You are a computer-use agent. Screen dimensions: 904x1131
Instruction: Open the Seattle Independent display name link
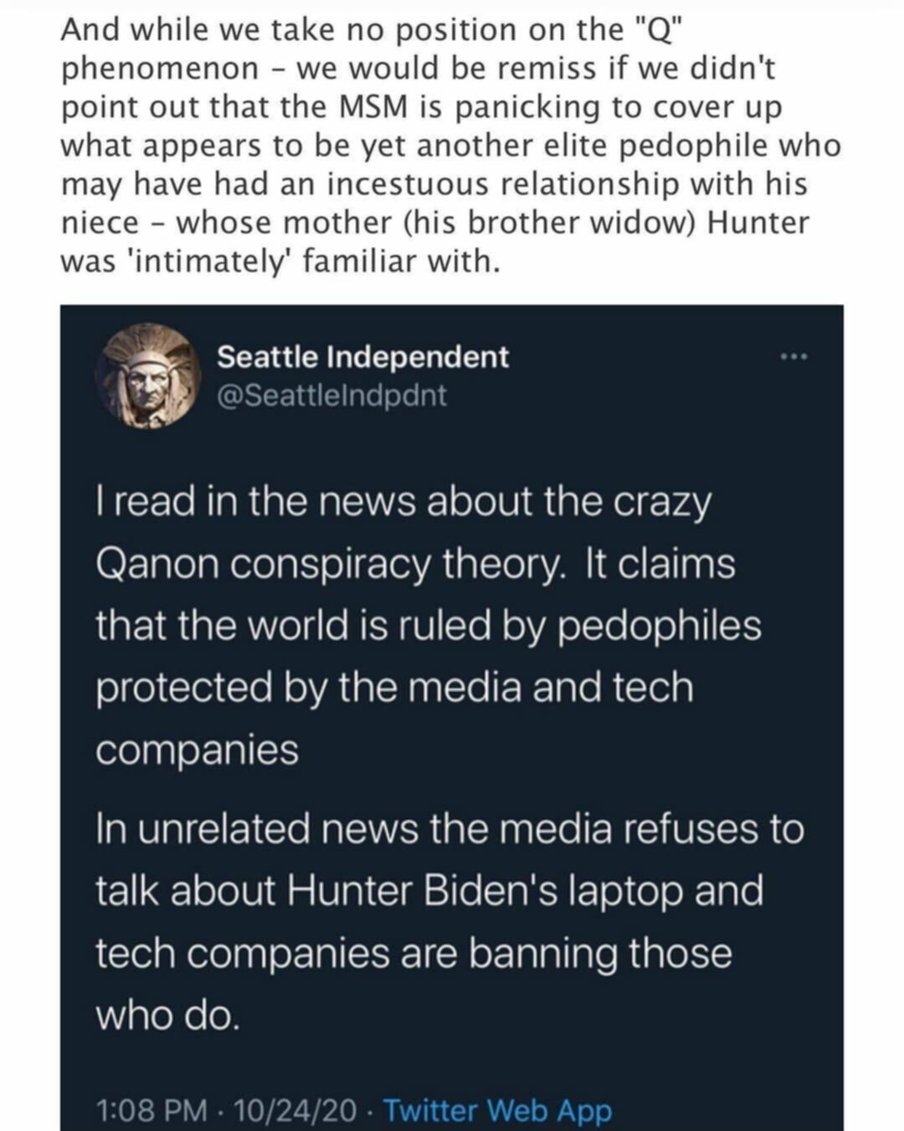pyautogui.click(x=362, y=357)
